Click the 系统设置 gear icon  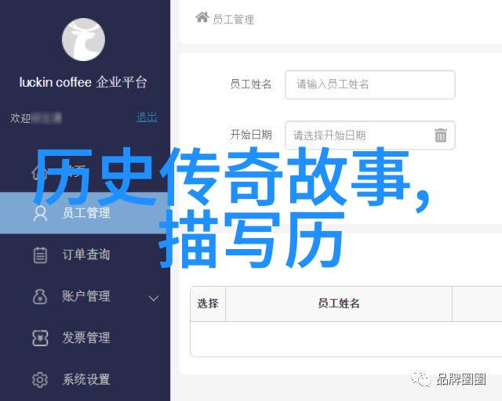(40, 380)
